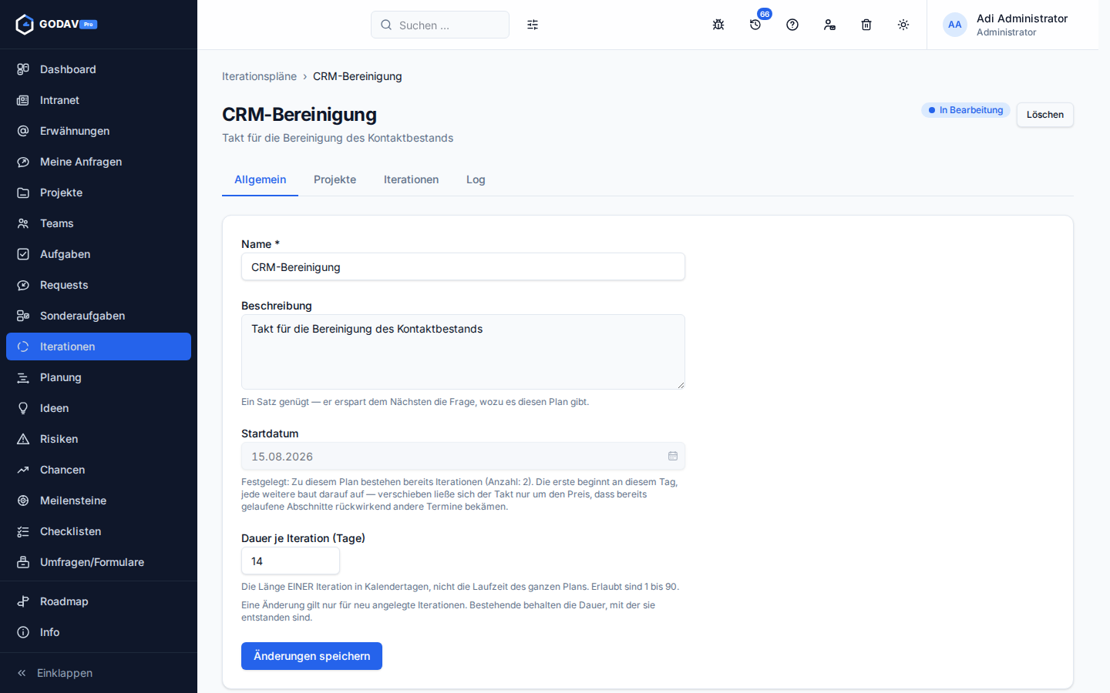The width and height of the screenshot is (1110, 693).
Task: Open Teams in the sidebar
Action: [99, 223]
